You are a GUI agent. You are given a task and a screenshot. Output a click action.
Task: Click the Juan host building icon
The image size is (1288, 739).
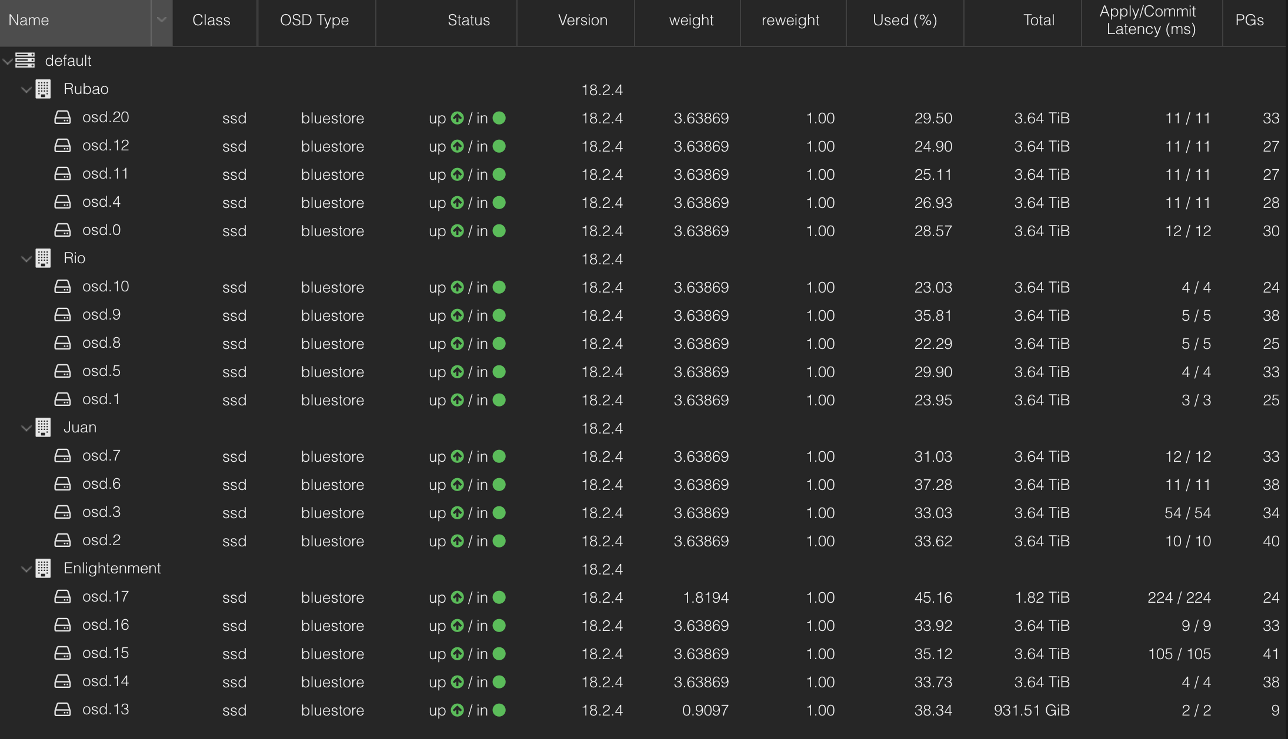pos(44,428)
